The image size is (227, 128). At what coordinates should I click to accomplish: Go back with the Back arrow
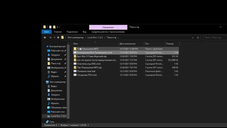45,38
